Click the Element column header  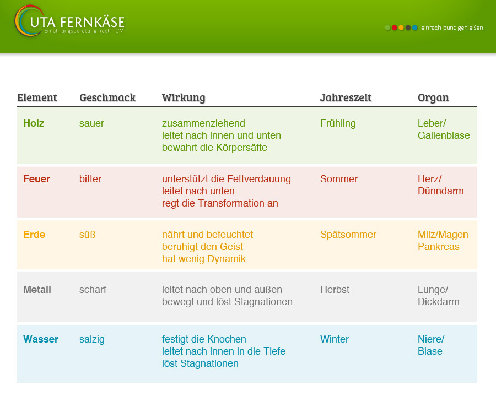(x=37, y=97)
